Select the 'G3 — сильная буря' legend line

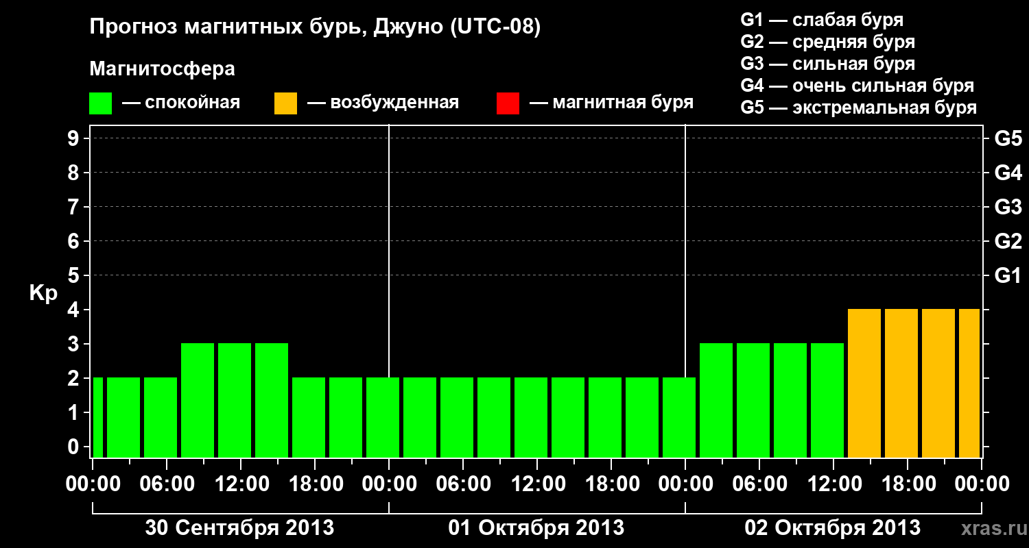[828, 64]
